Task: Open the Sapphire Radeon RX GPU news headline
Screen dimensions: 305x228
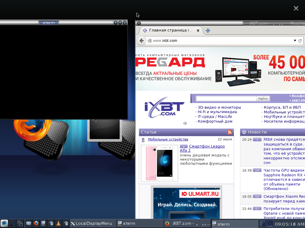Action: pos(284,180)
